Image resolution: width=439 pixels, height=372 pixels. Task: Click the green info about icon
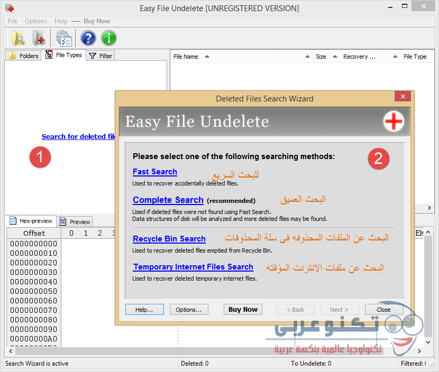109,39
